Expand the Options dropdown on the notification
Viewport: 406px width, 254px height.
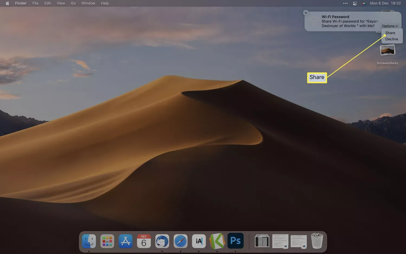click(x=389, y=26)
